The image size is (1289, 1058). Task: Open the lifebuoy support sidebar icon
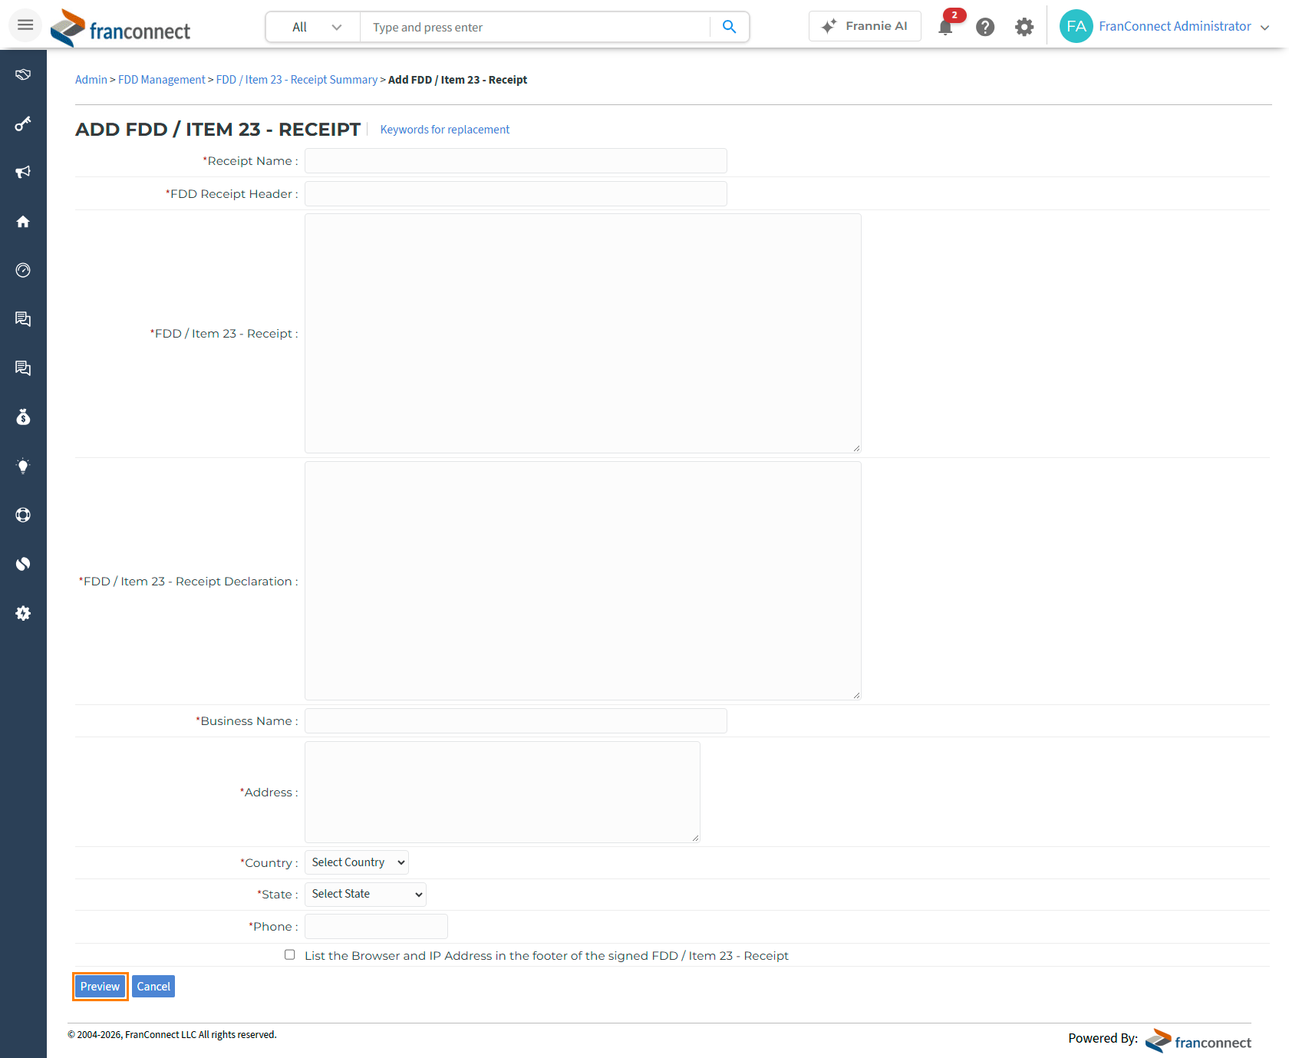coord(23,515)
